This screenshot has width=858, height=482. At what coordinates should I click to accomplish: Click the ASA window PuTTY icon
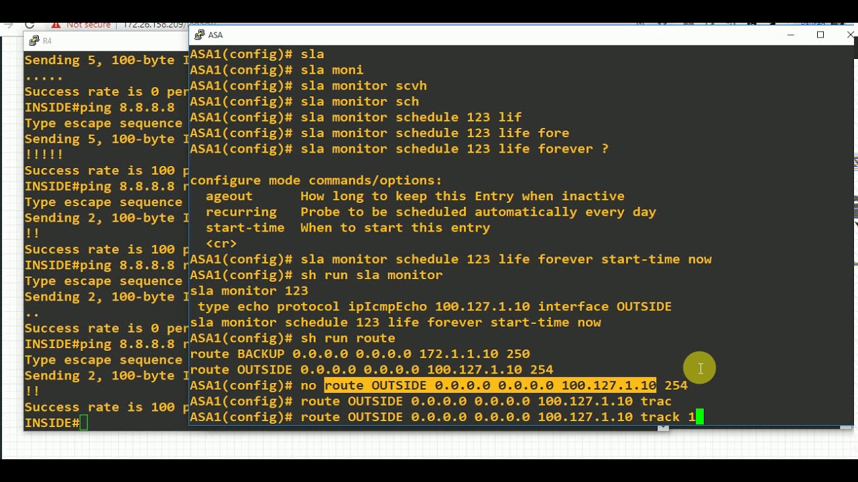pyautogui.click(x=199, y=35)
